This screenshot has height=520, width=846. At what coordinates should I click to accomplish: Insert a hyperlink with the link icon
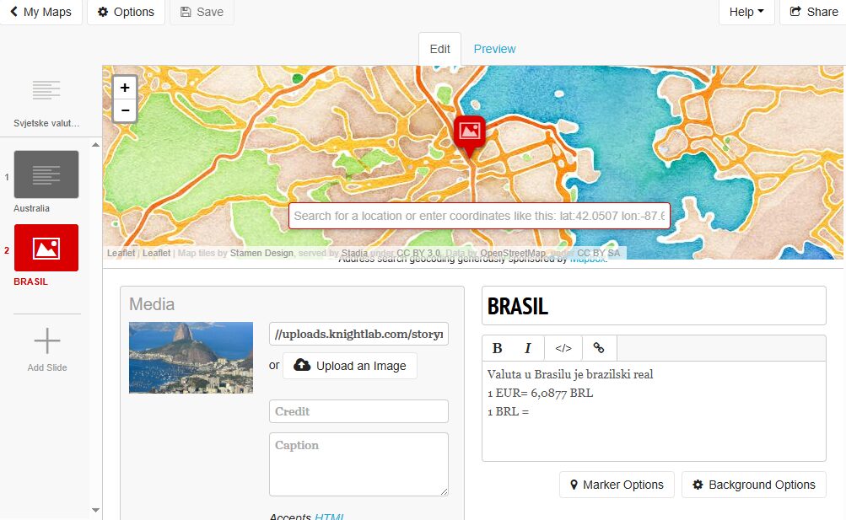[x=599, y=348]
